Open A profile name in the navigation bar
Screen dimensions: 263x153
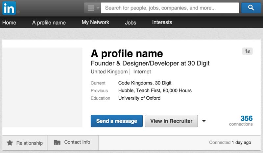pos(49,22)
